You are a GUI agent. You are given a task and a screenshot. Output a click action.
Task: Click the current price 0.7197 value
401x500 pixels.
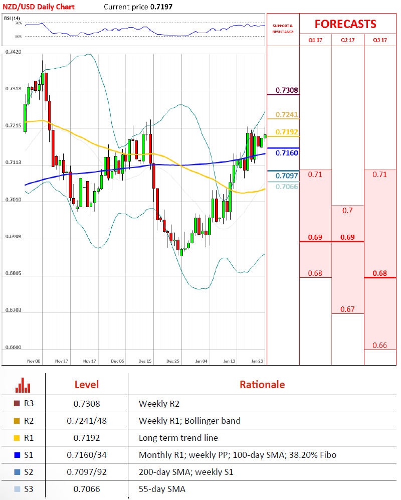point(161,7)
